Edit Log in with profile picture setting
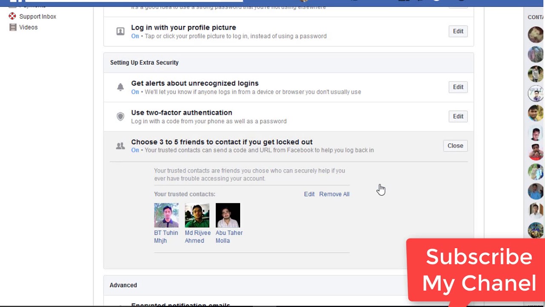Image resolution: width=545 pixels, height=307 pixels. click(x=458, y=31)
